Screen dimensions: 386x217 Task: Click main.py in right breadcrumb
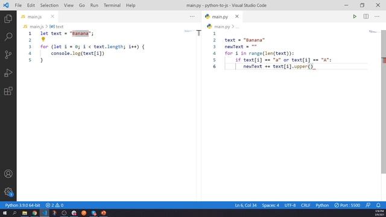click(222, 27)
